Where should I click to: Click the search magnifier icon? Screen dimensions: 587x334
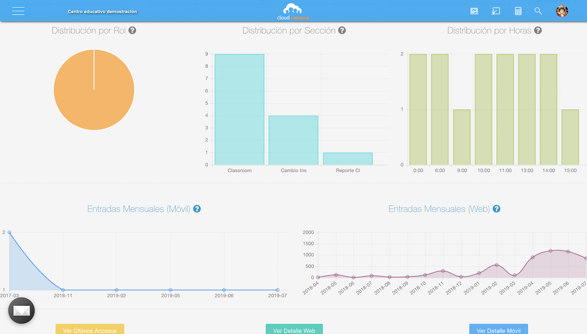pyautogui.click(x=538, y=11)
